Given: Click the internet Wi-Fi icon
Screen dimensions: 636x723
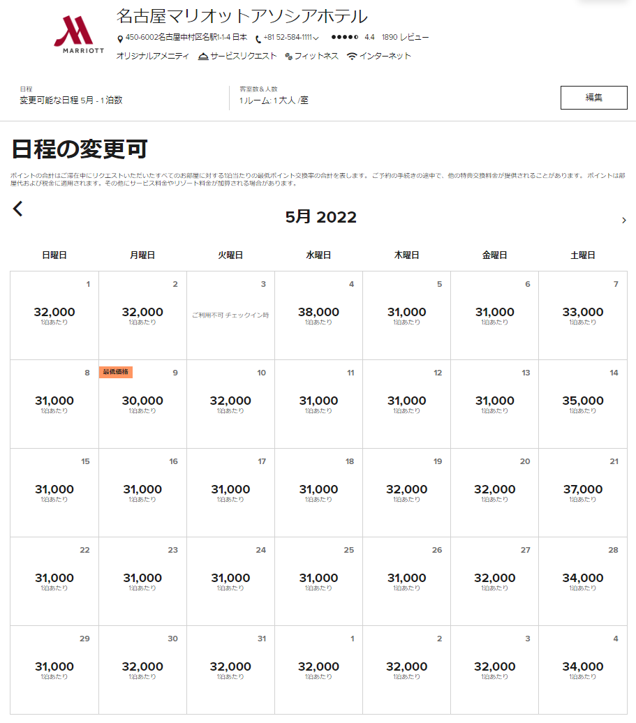Looking at the screenshot, I should (x=352, y=57).
